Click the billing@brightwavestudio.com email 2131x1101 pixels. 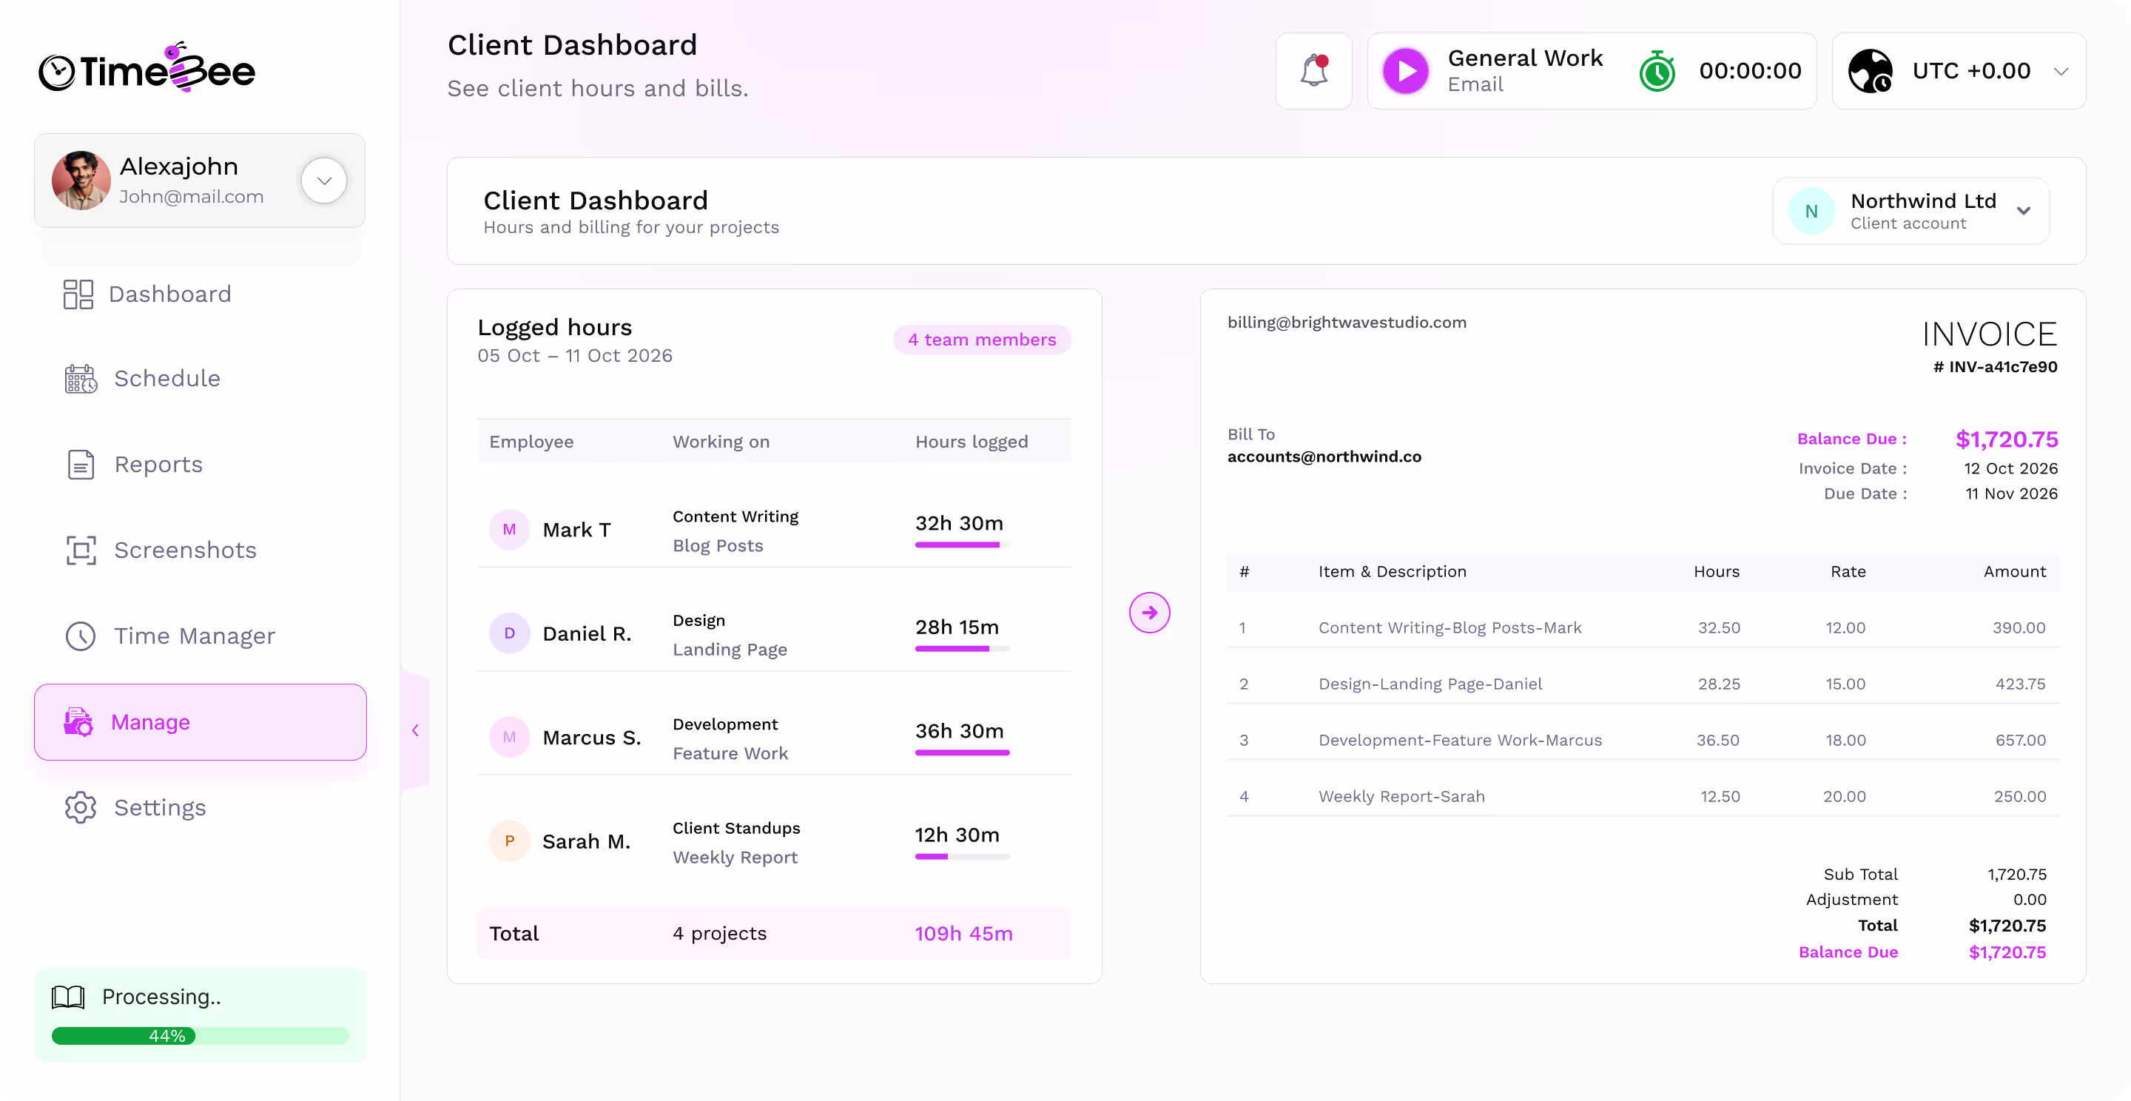1347,323
